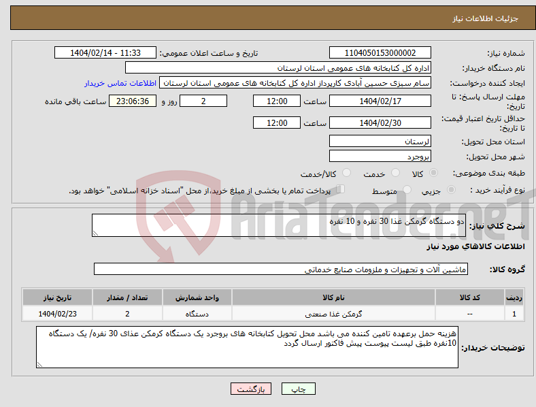The width and height of the screenshot is (536, 407).
Task: Click the delivery province field لرستان
Action: pyautogui.click(x=380, y=142)
